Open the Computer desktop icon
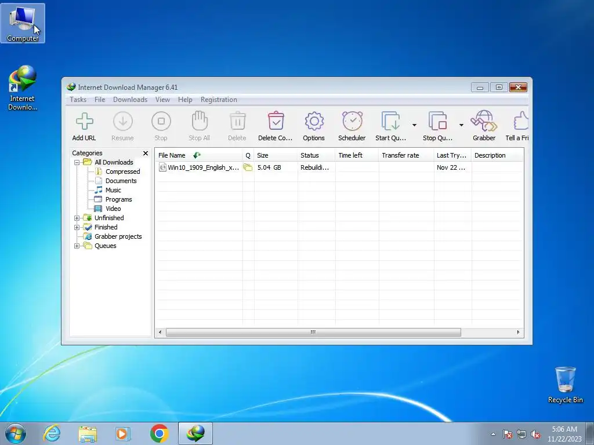Viewport: 594px width, 445px height. click(23, 23)
